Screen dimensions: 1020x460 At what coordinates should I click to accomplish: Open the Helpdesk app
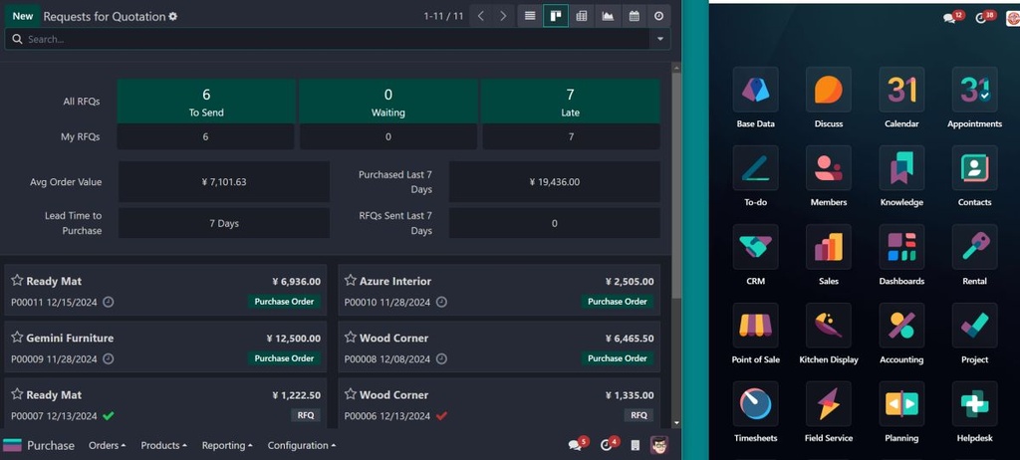pyautogui.click(x=974, y=404)
